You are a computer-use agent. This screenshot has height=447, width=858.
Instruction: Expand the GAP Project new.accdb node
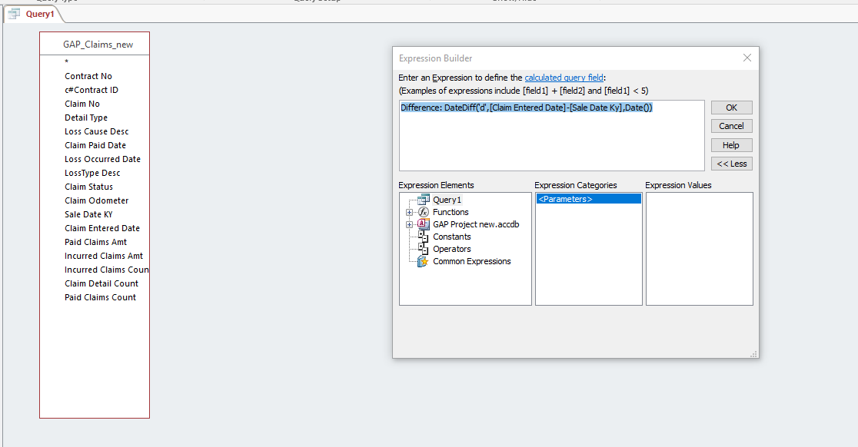(411, 224)
